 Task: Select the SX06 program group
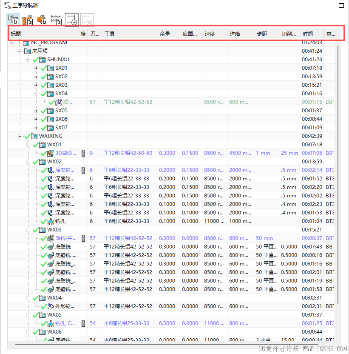pyautogui.click(x=61, y=119)
